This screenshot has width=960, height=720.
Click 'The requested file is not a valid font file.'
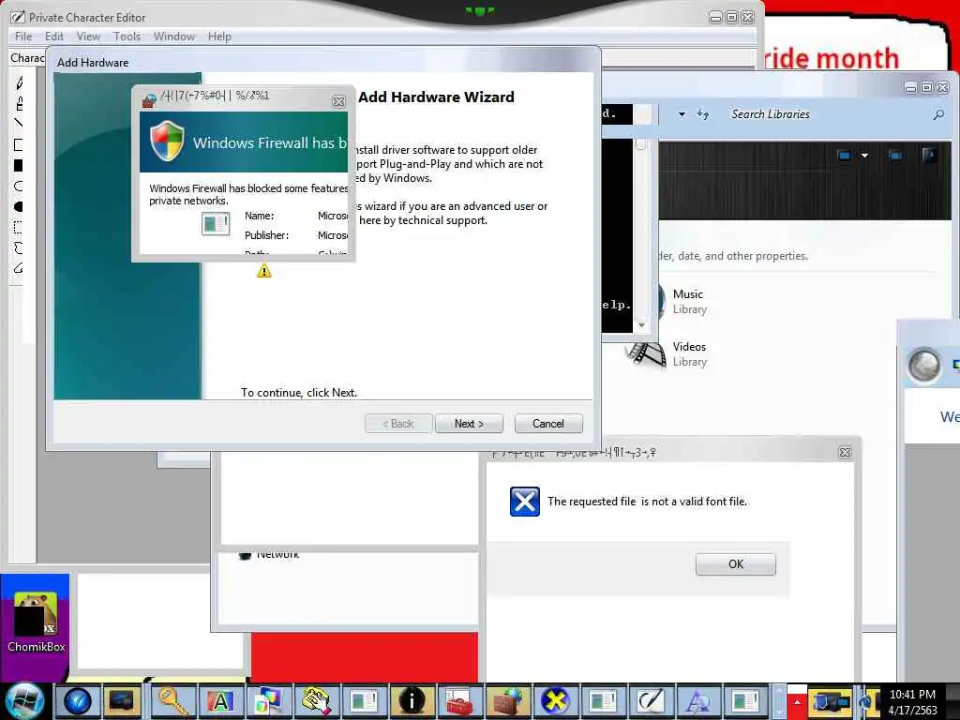(x=647, y=502)
